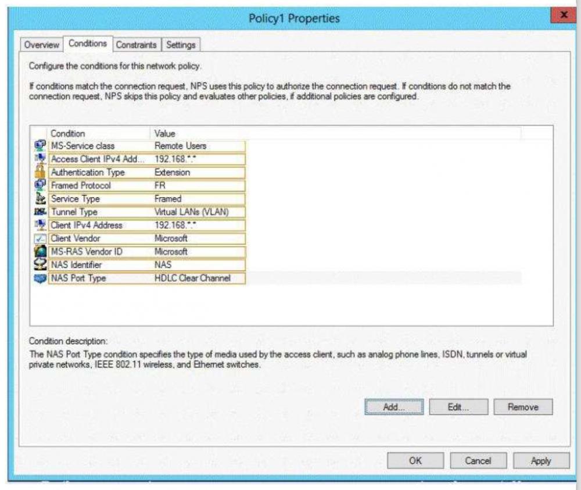Click the Extension value
The height and width of the screenshot is (490, 581).
click(173, 173)
